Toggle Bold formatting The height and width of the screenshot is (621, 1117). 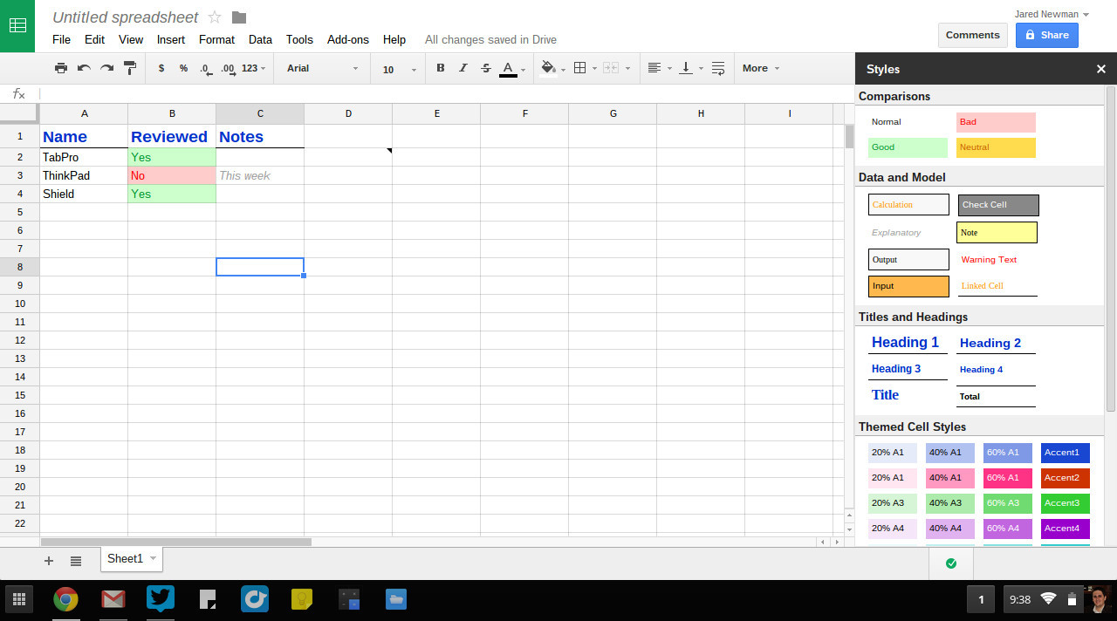click(x=440, y=68)
